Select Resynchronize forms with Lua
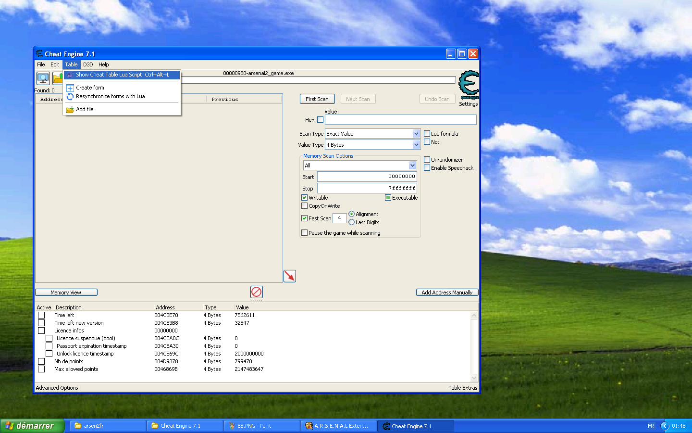 [x=122, y=96]
